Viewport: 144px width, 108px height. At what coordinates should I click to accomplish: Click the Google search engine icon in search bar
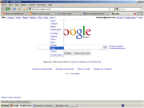116,9
